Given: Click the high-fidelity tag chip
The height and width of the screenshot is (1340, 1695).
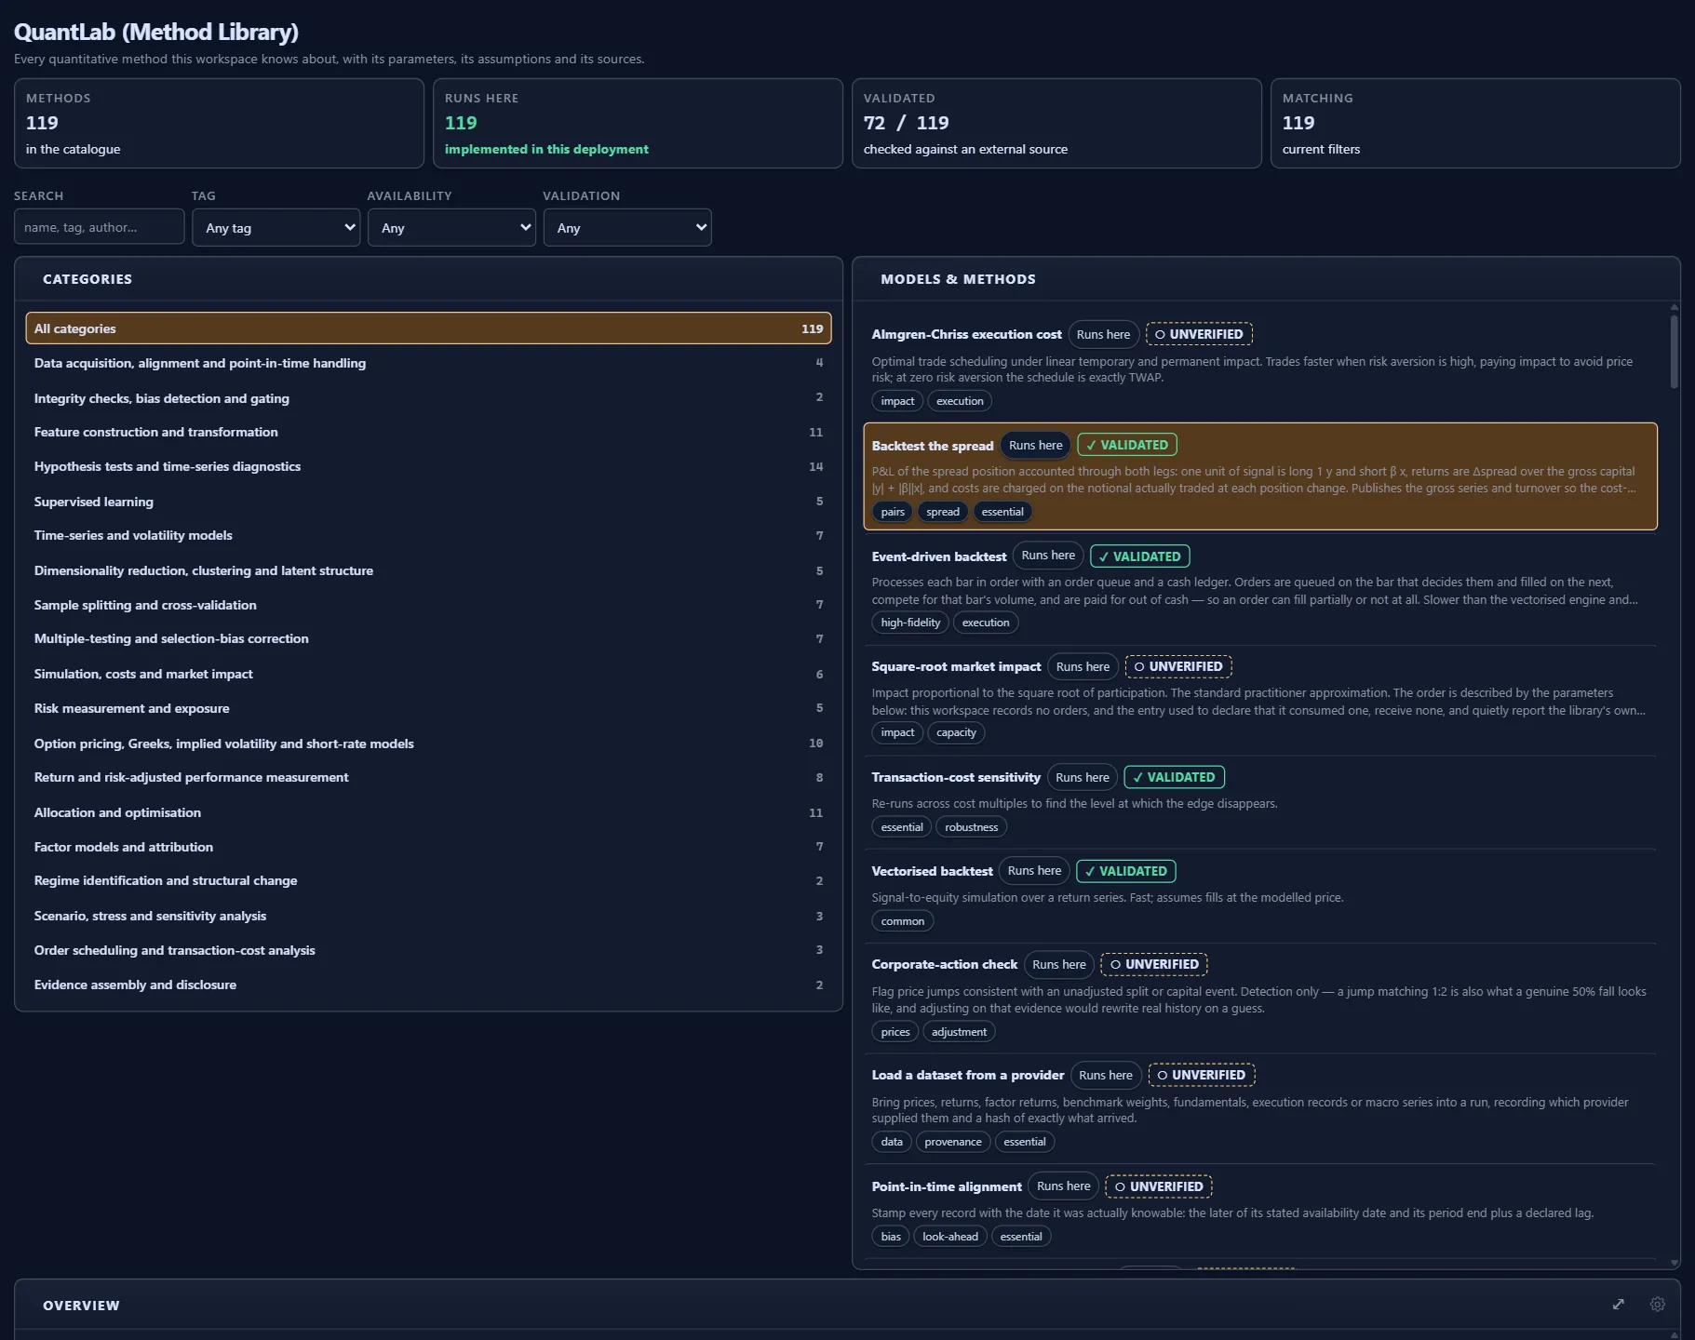Looking at the screenshot, I should point(910,623).
